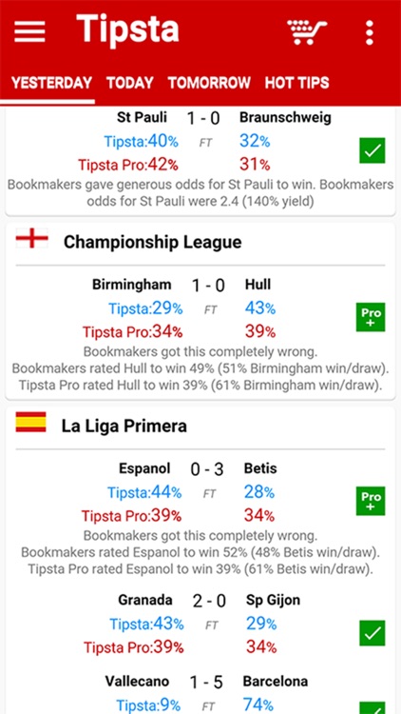Open the St Pauli bookmakers odds note
This screenshot has height=714, width=401.
point(200,193)
